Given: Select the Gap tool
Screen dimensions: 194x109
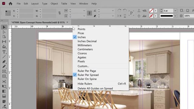Looking at the screenshot, I should pos(4,41).
